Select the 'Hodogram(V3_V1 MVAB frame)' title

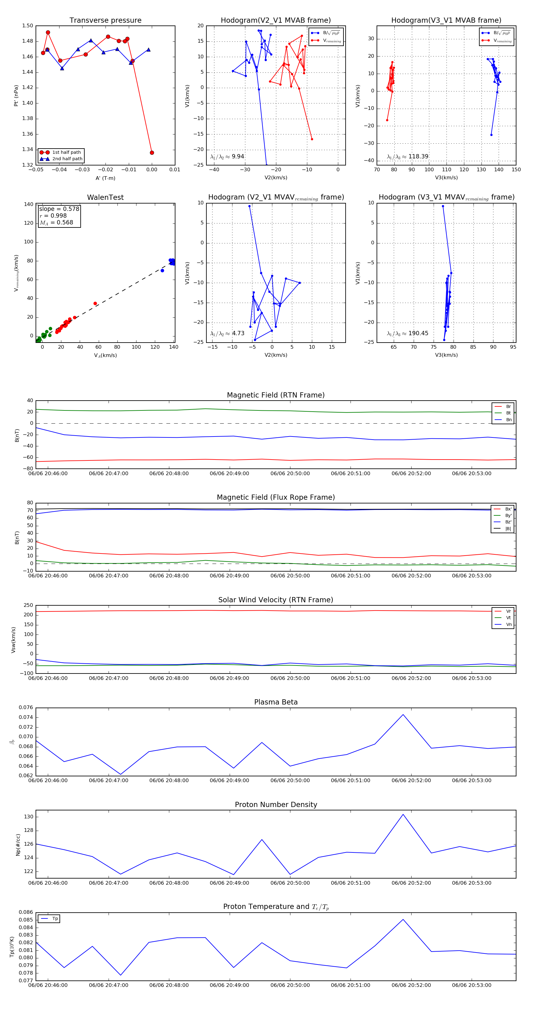(x=446, y=21)
